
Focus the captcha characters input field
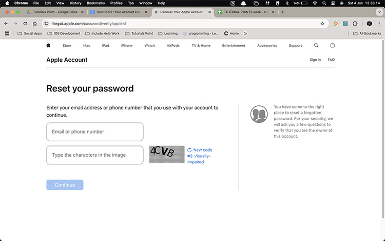pos(95,155)
